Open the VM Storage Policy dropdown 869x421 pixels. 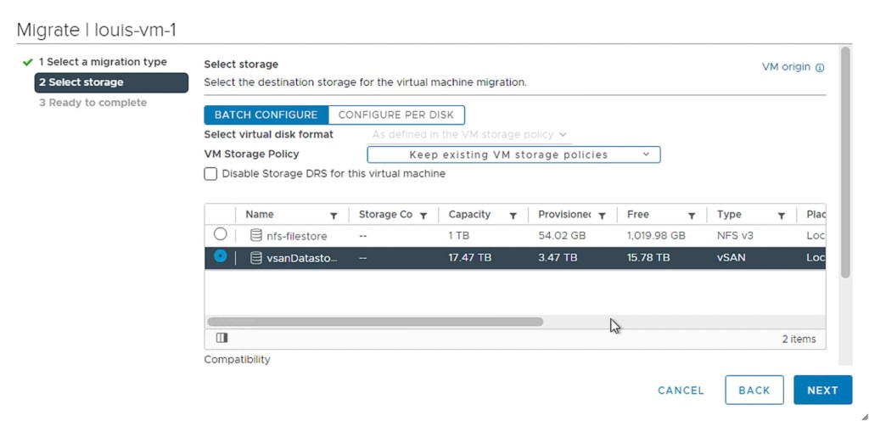point(513,154)
